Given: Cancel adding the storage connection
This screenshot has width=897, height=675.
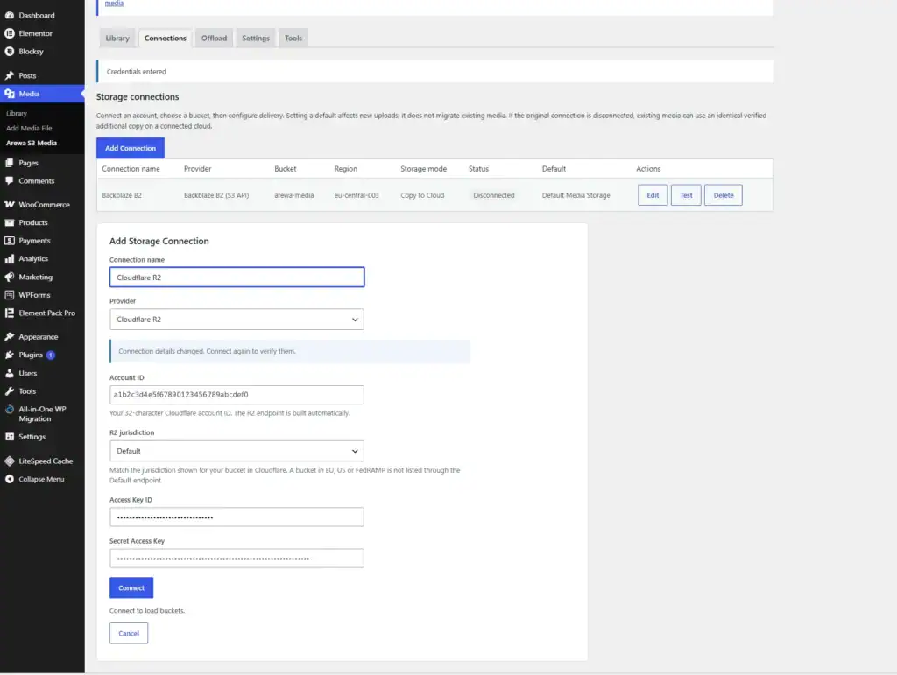Looking at the screenshot, I should click(129, 633).
